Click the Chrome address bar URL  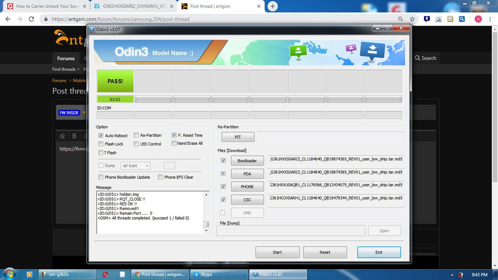(x=121, y=19)
